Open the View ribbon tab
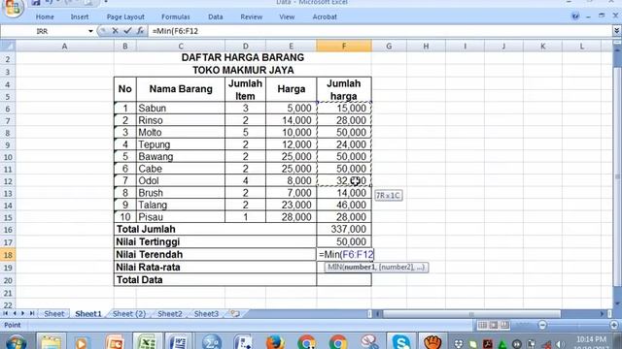622x349 pixels. tap(287, 17)
